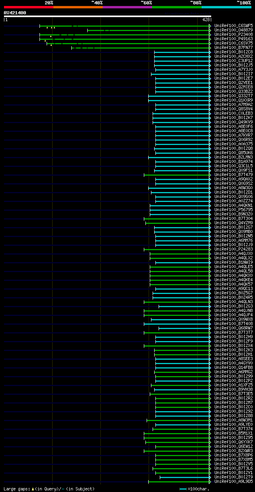The height and width of the screenshot is (492, 255).
Task: Select the UniRef100_B0I2M7 label
Action: 233,402
